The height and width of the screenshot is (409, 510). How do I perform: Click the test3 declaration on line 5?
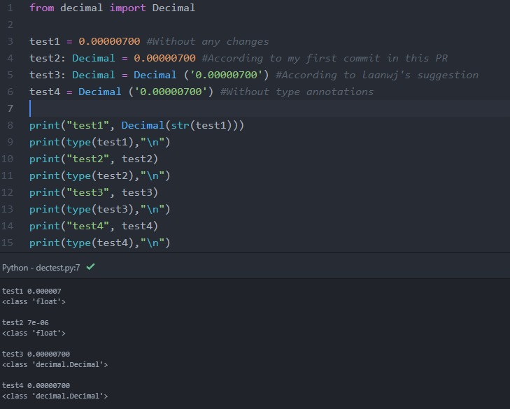pos(149,75)
